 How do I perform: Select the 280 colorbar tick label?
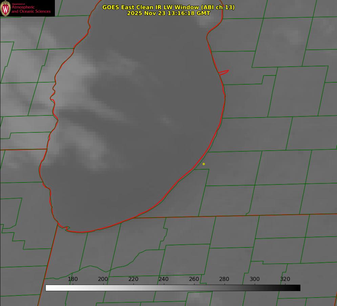click(224, 279)
